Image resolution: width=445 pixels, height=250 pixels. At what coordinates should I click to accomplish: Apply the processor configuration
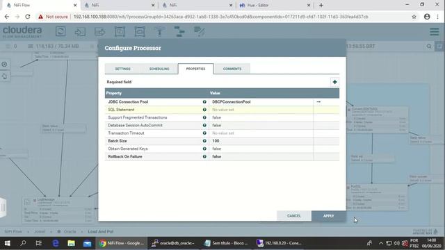[328, 216]
